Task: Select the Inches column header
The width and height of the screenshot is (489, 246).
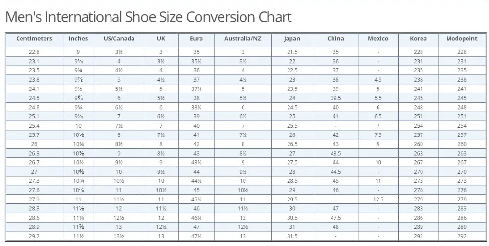Action: pos(78,39)
